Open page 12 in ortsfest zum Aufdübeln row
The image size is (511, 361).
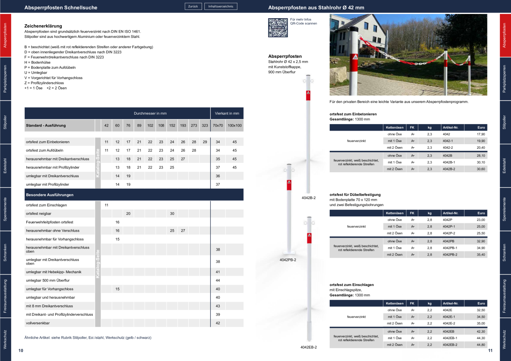(x=117, y=150)
